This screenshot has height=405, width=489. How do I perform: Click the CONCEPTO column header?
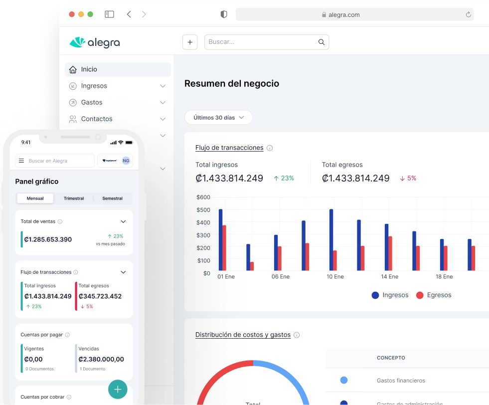coord(391,358)
